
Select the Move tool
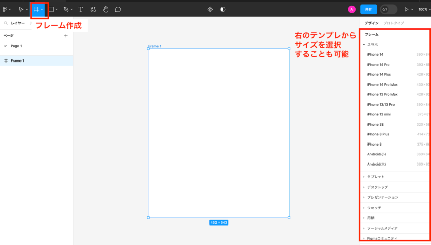[x=21, y=9]
